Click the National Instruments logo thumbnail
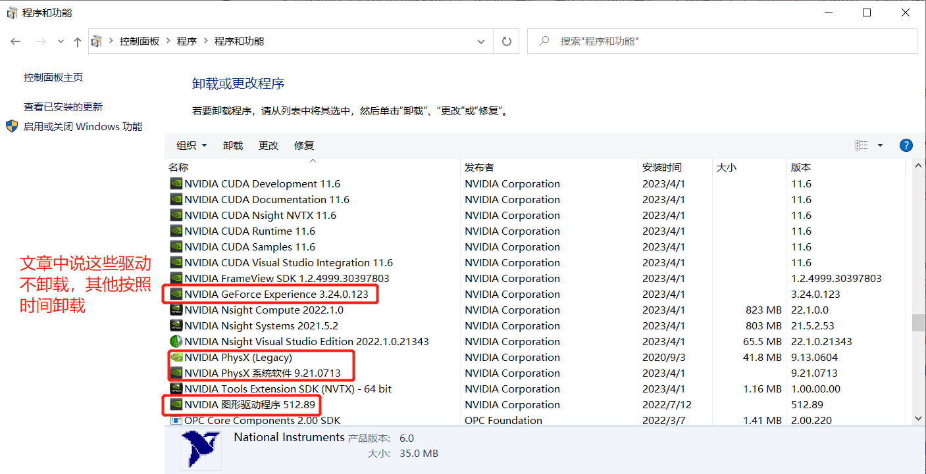This screenshot has height=474, width=926. (x=201, y=449)
